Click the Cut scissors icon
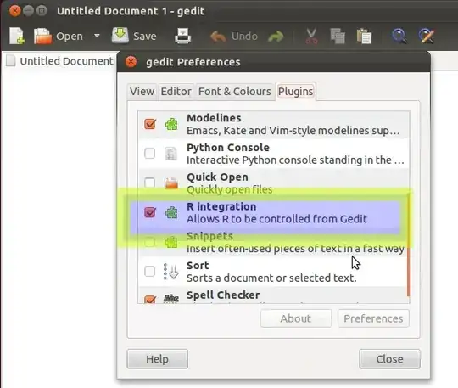Viewport: 458px width, 388px height. (311, 37)
